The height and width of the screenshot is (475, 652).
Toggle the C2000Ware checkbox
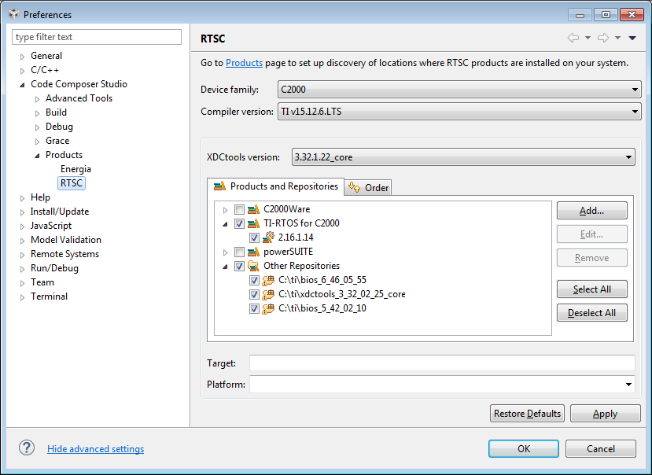[239, 209]
